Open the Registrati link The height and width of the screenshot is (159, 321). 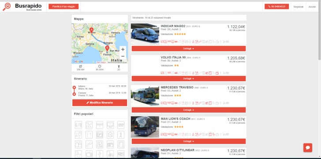pyautogui.click(x=298, y=7)
